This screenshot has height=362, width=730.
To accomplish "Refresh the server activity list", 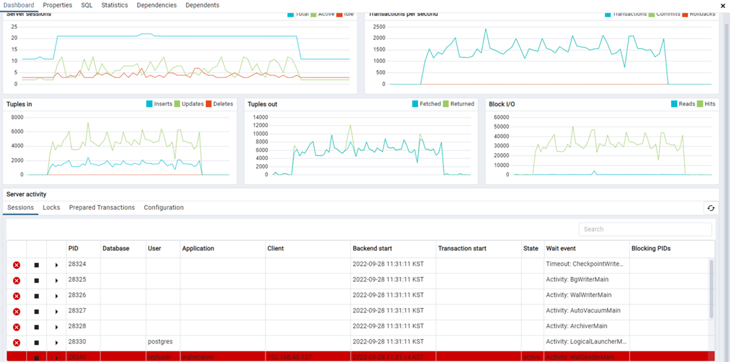I will click(711, 208).
